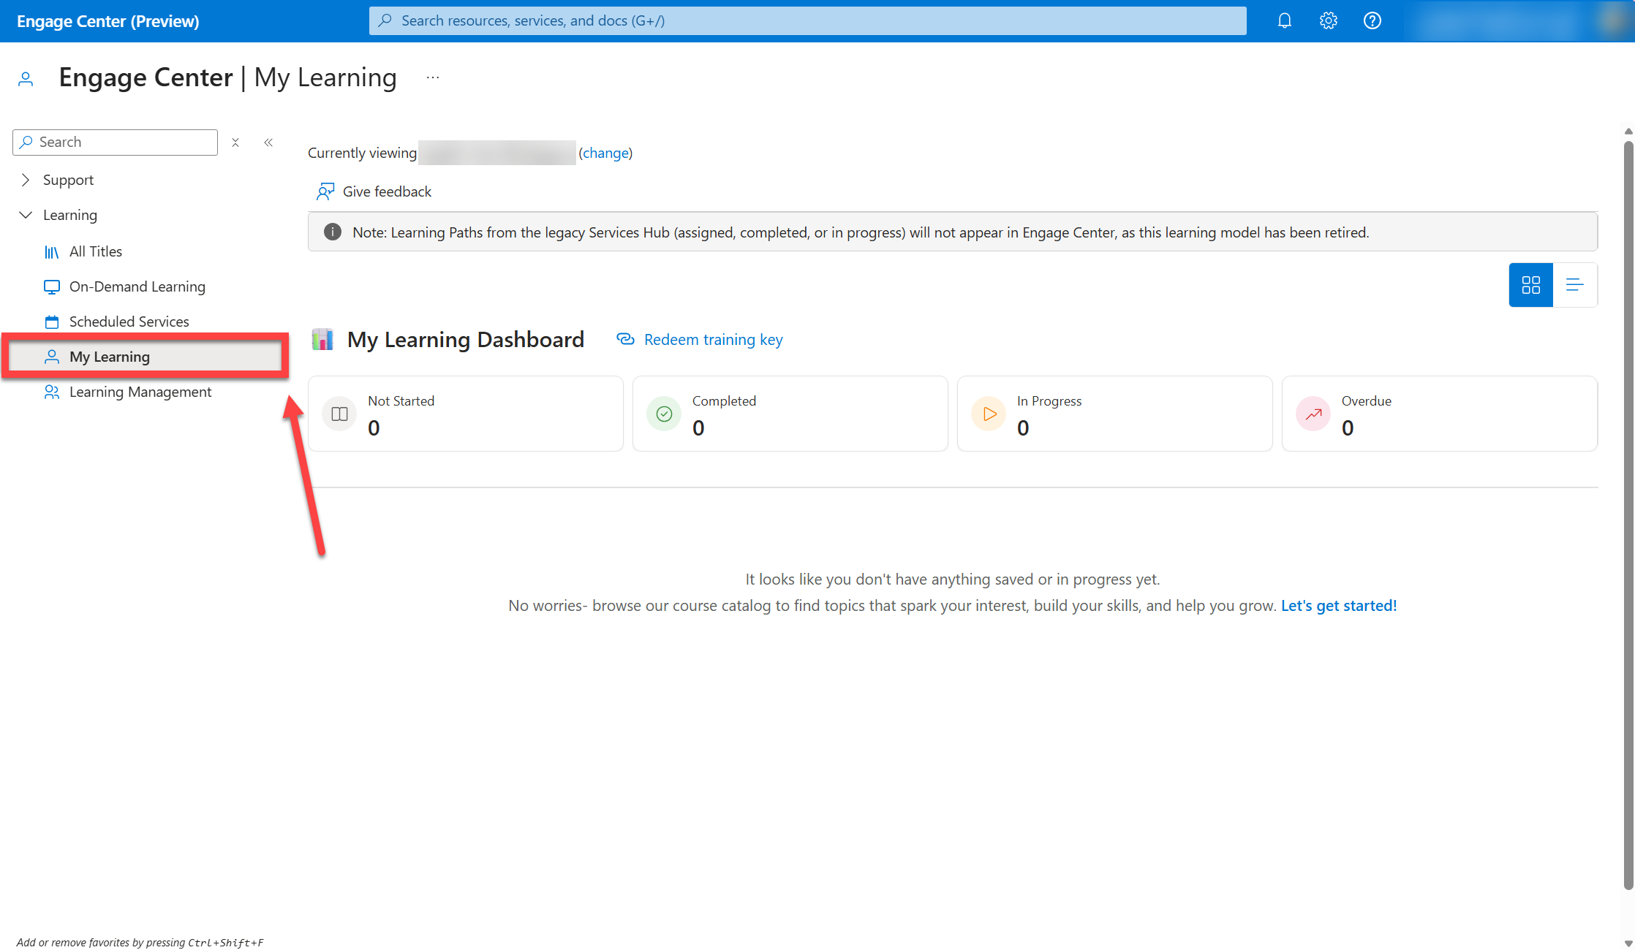Viewport: 1635px width, 950px height.
Task: Click the user profile icon beside Engage Center
Action: pyautogui.click(x=26, y=77)
